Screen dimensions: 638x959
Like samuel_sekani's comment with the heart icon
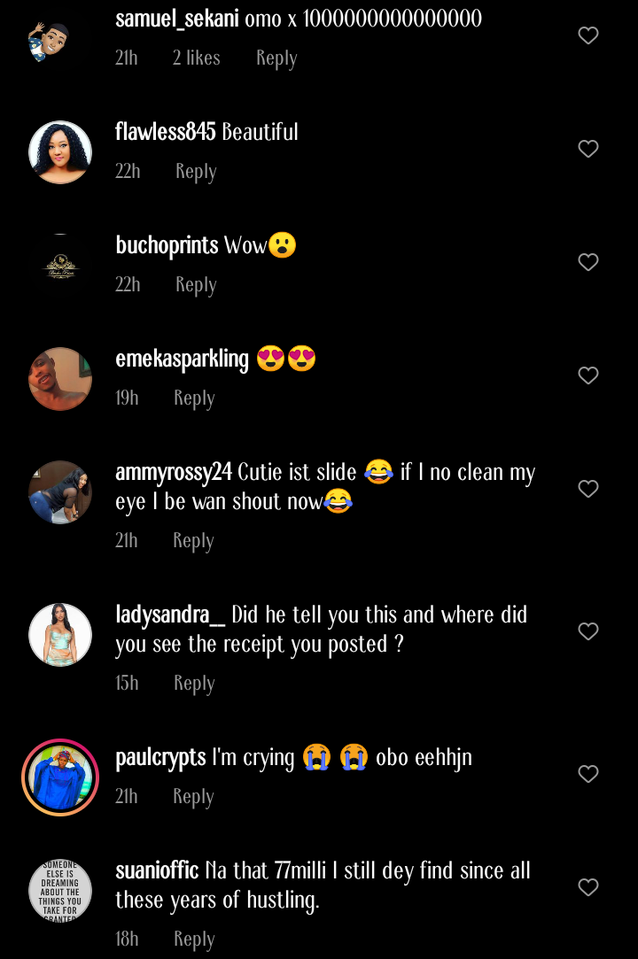click(x=588, y=35)
